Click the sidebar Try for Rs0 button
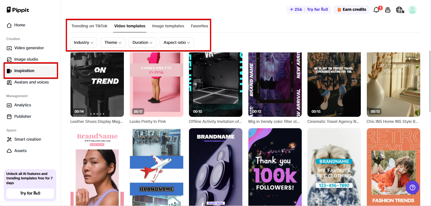Screen dimensions: 431x206 30,193
